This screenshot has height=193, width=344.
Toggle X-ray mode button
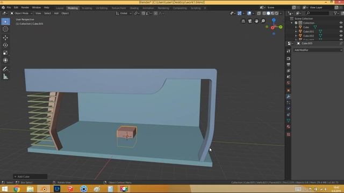[259, 13]
